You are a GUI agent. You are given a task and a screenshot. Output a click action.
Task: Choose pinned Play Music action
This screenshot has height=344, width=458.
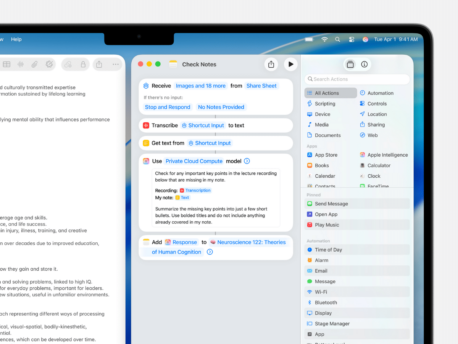[357, 225]
